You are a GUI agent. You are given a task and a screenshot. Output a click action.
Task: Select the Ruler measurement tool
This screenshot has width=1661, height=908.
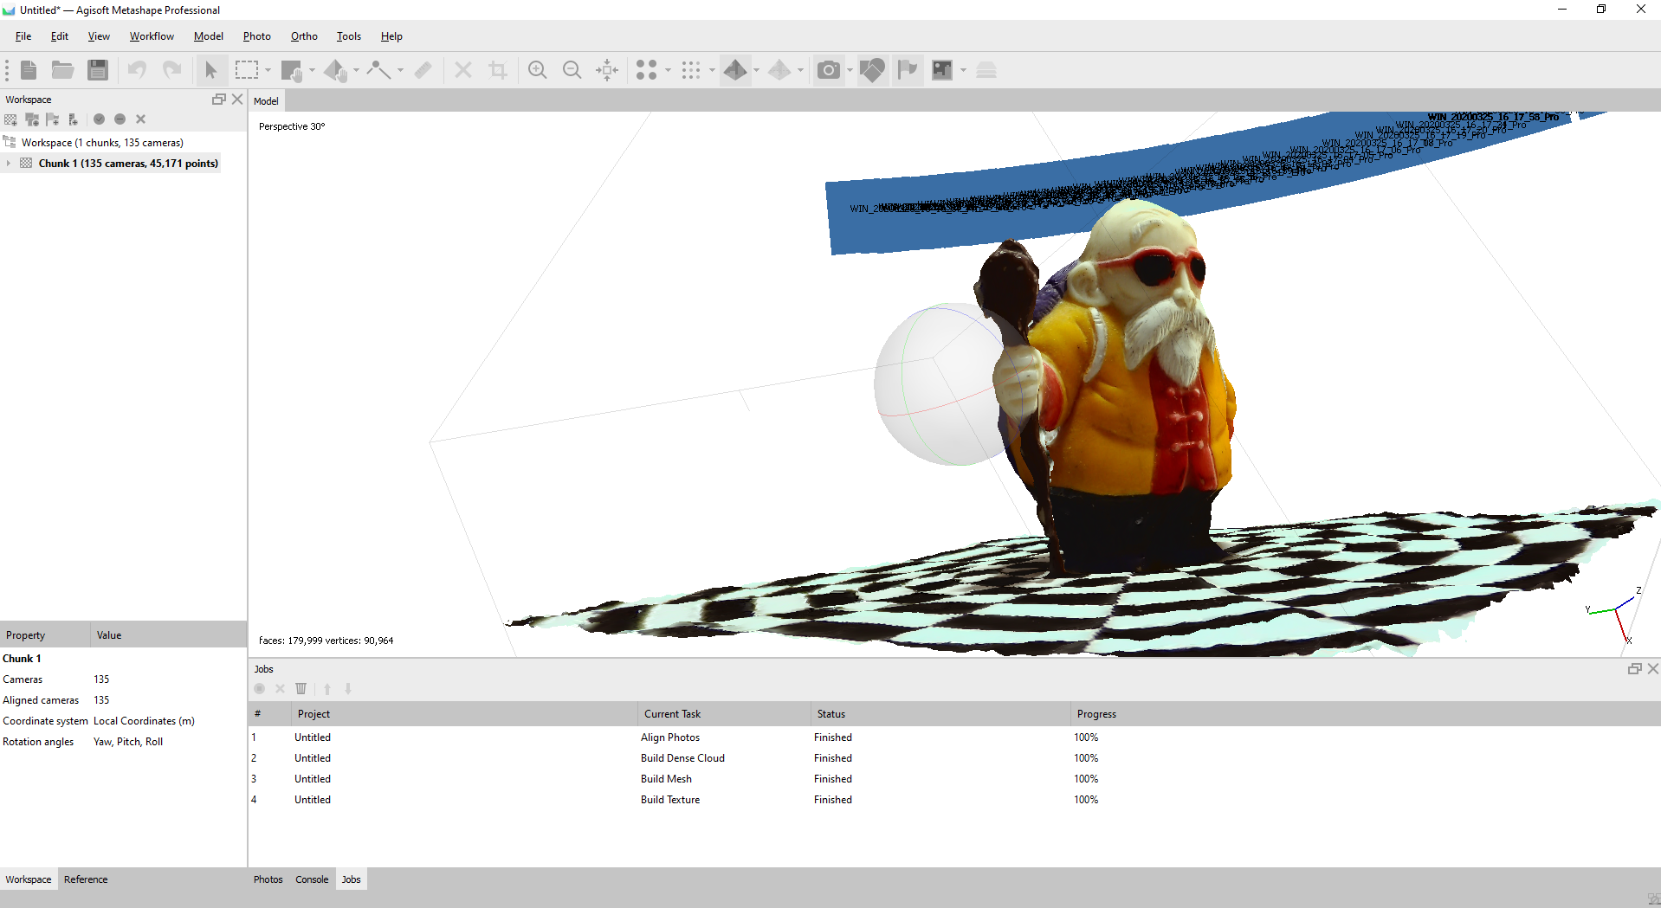[x=423, y=70]
